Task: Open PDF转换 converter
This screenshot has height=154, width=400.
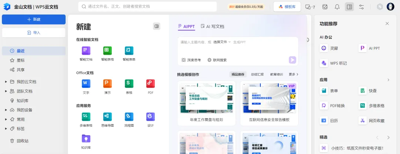Action: click(332, 106)
